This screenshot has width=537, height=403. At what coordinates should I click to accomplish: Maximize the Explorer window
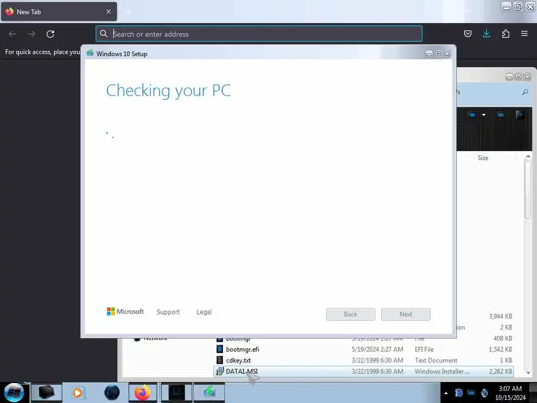pos(518,77)
